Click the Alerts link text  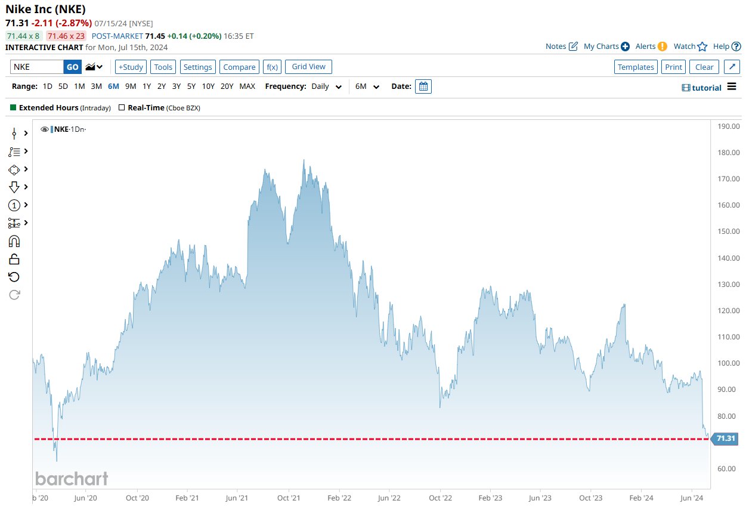645,47
